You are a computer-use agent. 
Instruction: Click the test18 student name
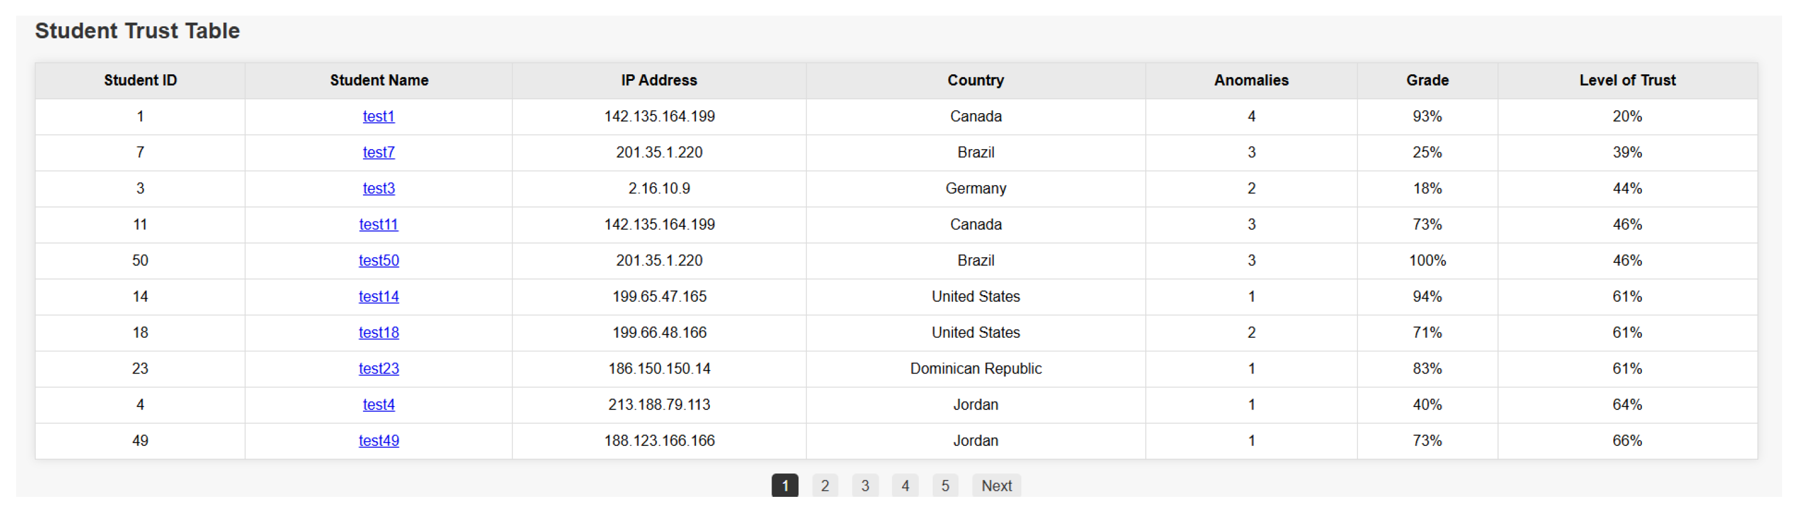379,333
